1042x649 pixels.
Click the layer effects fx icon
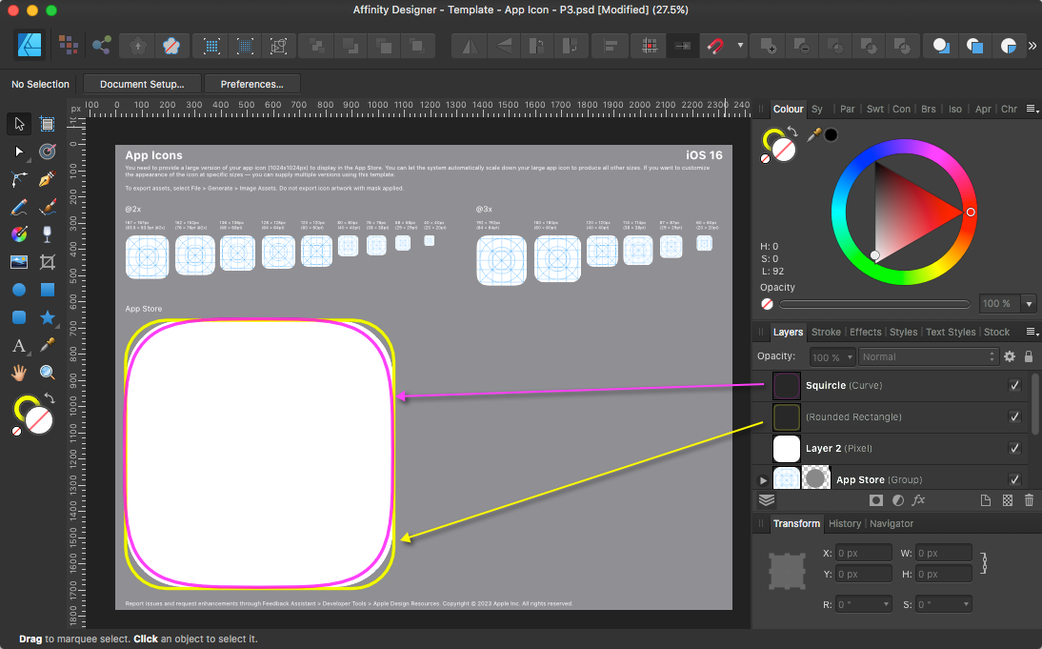[x=918, y=500]
